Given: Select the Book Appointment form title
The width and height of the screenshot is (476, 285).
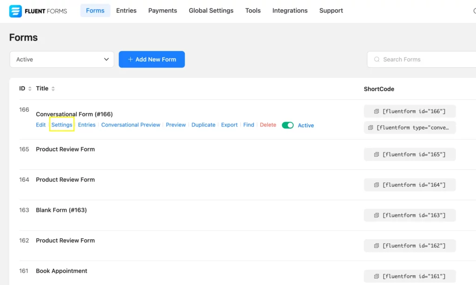Looking at the screenshot, I should pos(62,271).
